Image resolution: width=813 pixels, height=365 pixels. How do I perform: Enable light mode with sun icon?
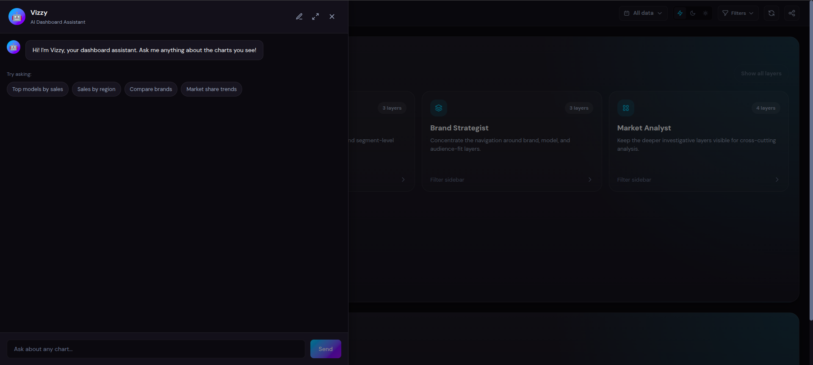pos(705,13)
